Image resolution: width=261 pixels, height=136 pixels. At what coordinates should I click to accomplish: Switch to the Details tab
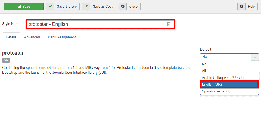click(x=11, y=37)
